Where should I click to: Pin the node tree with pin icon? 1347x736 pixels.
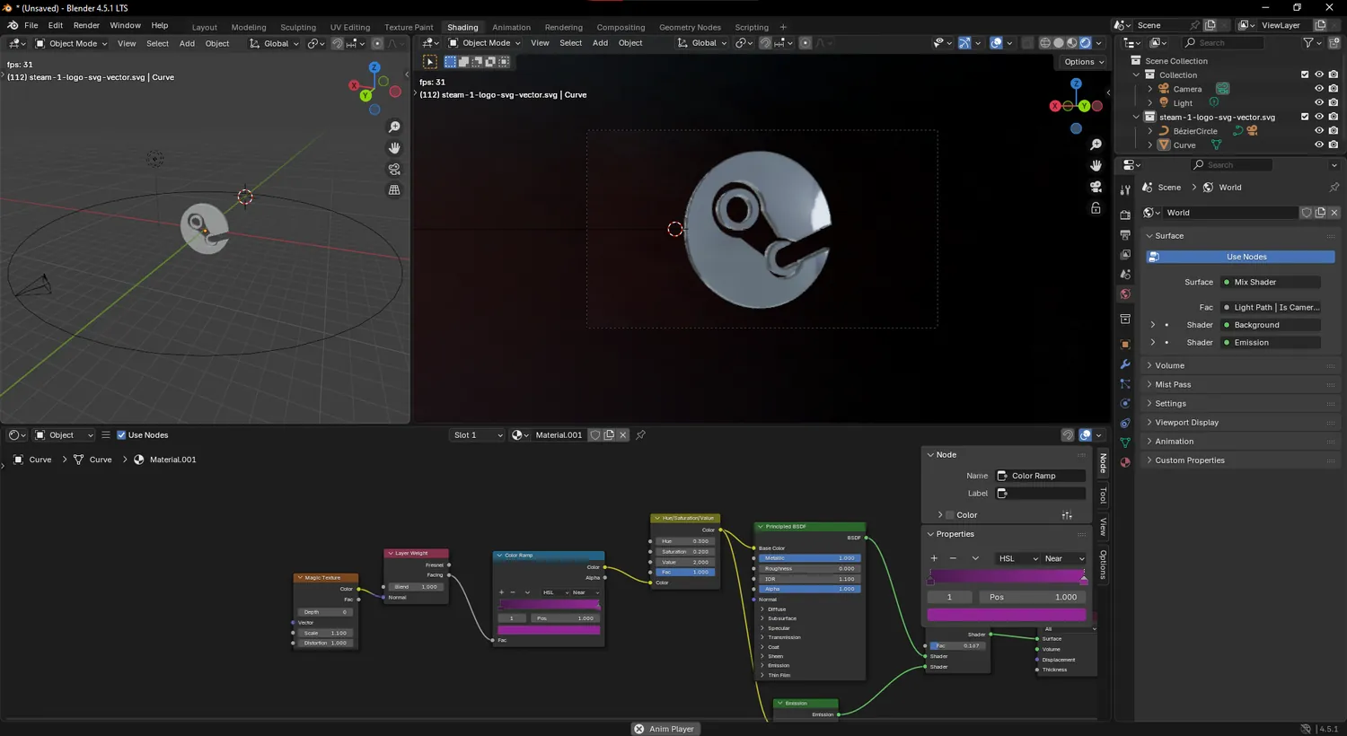pyautogui.click(x=640, y=435)
